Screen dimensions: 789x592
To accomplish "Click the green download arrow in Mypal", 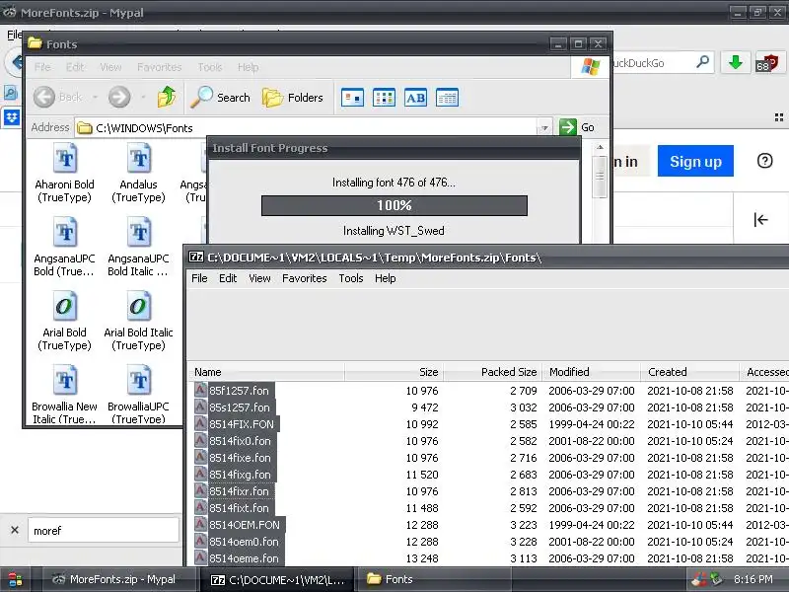I will pos(736,62).
